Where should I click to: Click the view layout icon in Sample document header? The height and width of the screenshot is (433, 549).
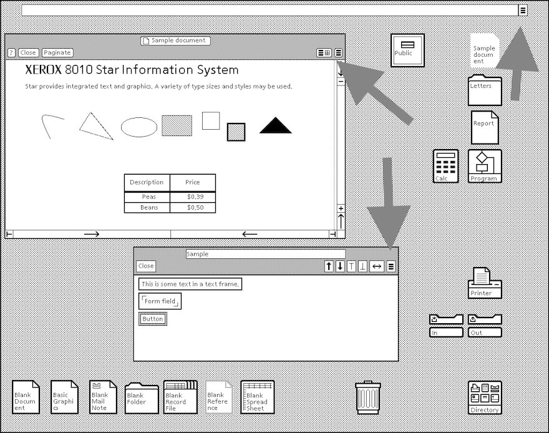[324, 52]
